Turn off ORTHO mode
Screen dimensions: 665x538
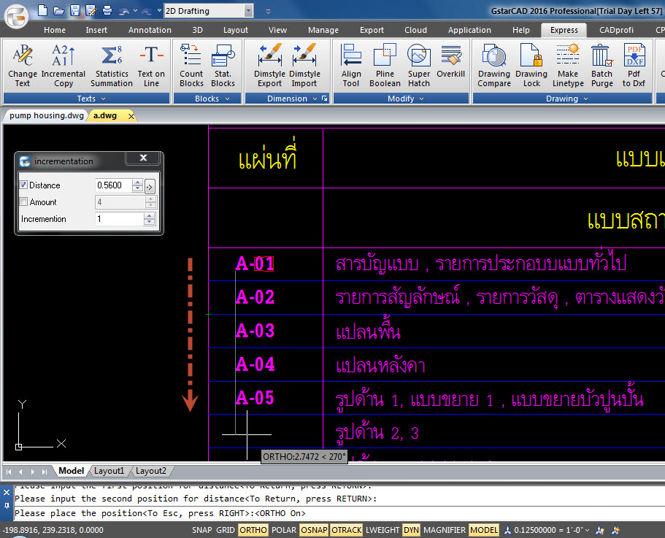(x=253, y=530)
